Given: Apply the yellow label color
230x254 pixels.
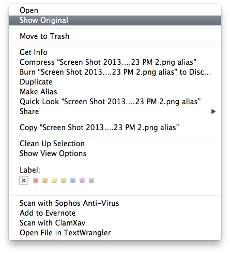Looking at the screenshot, I should [54, 180].
